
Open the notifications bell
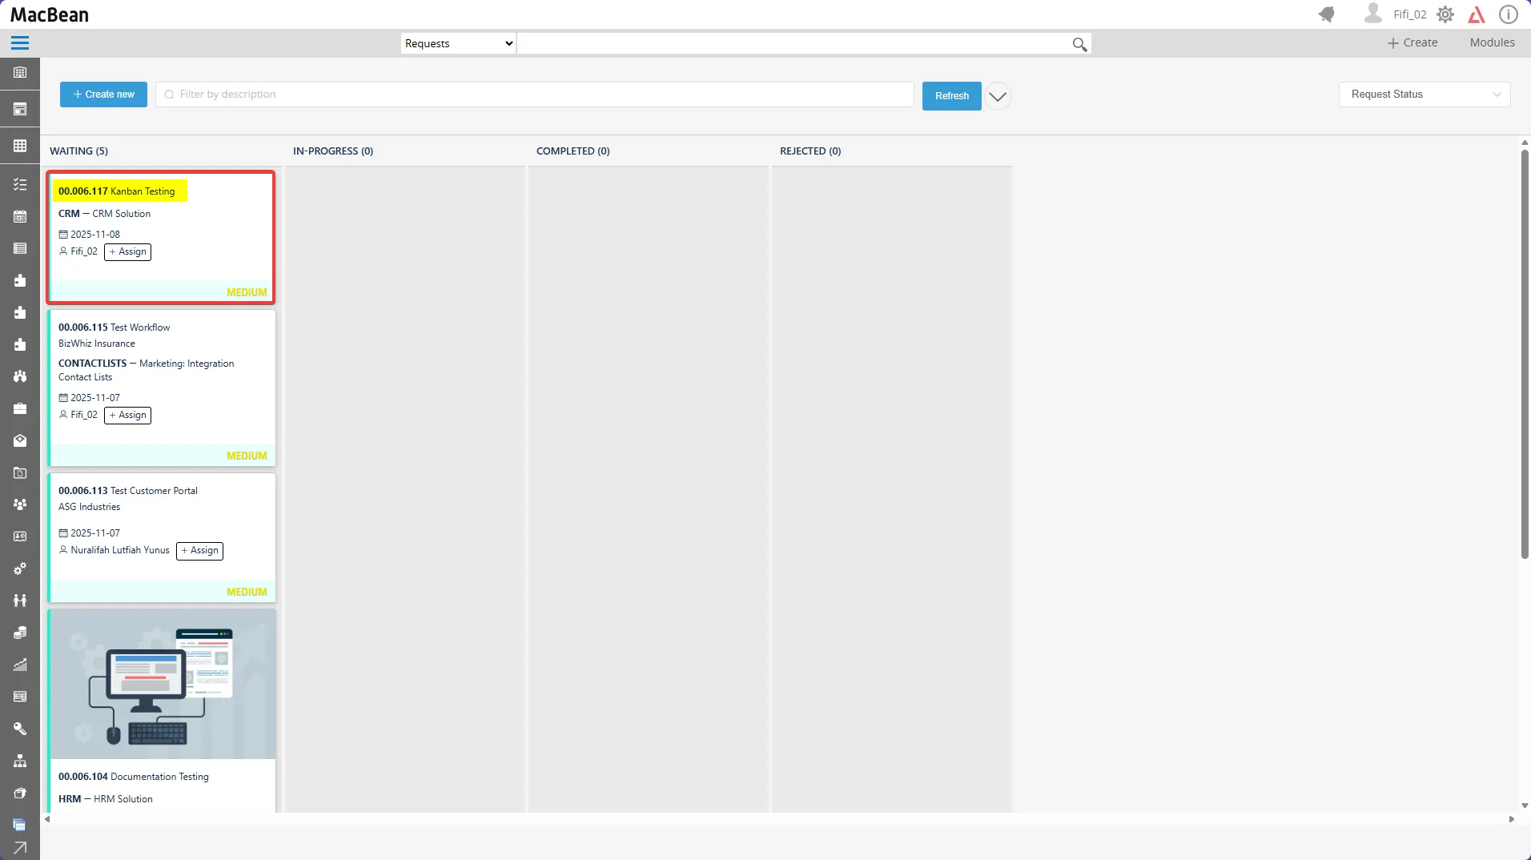coord(1327,14)
